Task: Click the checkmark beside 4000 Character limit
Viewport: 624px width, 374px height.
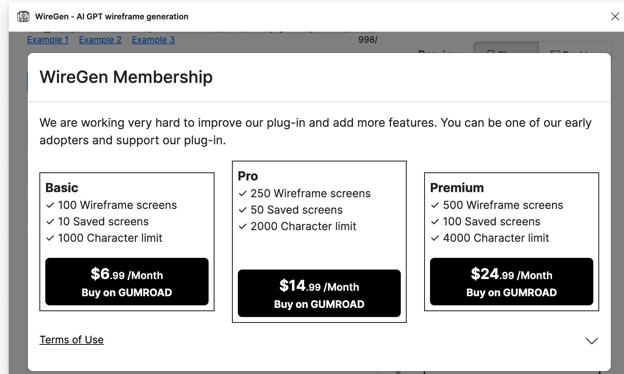Action: coord(435,238)
